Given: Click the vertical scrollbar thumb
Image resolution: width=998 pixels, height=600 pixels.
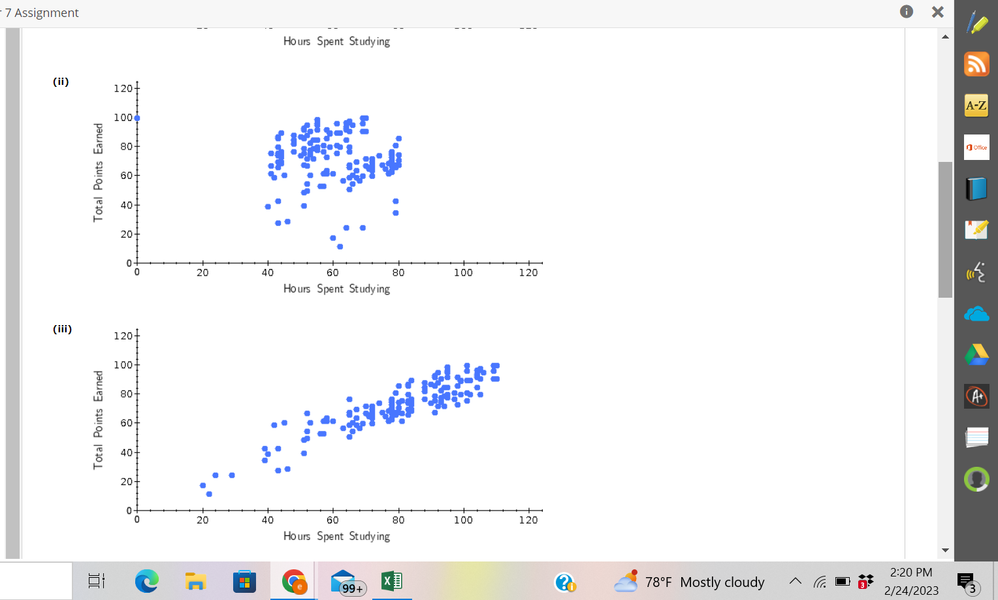Looking at the screenshot, I should coord(945,229).
